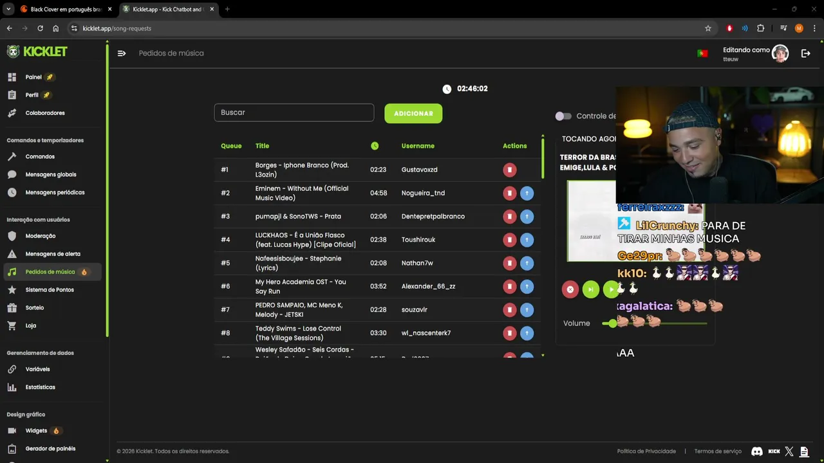Click the logout icon in header
The image size is (824, 463).
[x=805, y=53]
